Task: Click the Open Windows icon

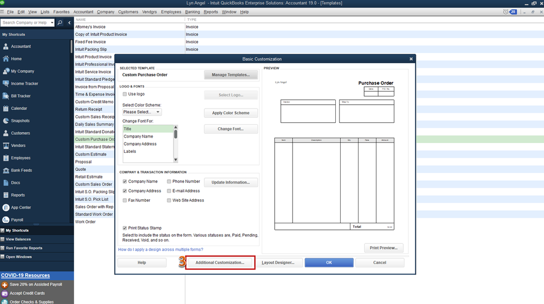Action: tap(2, 257)
